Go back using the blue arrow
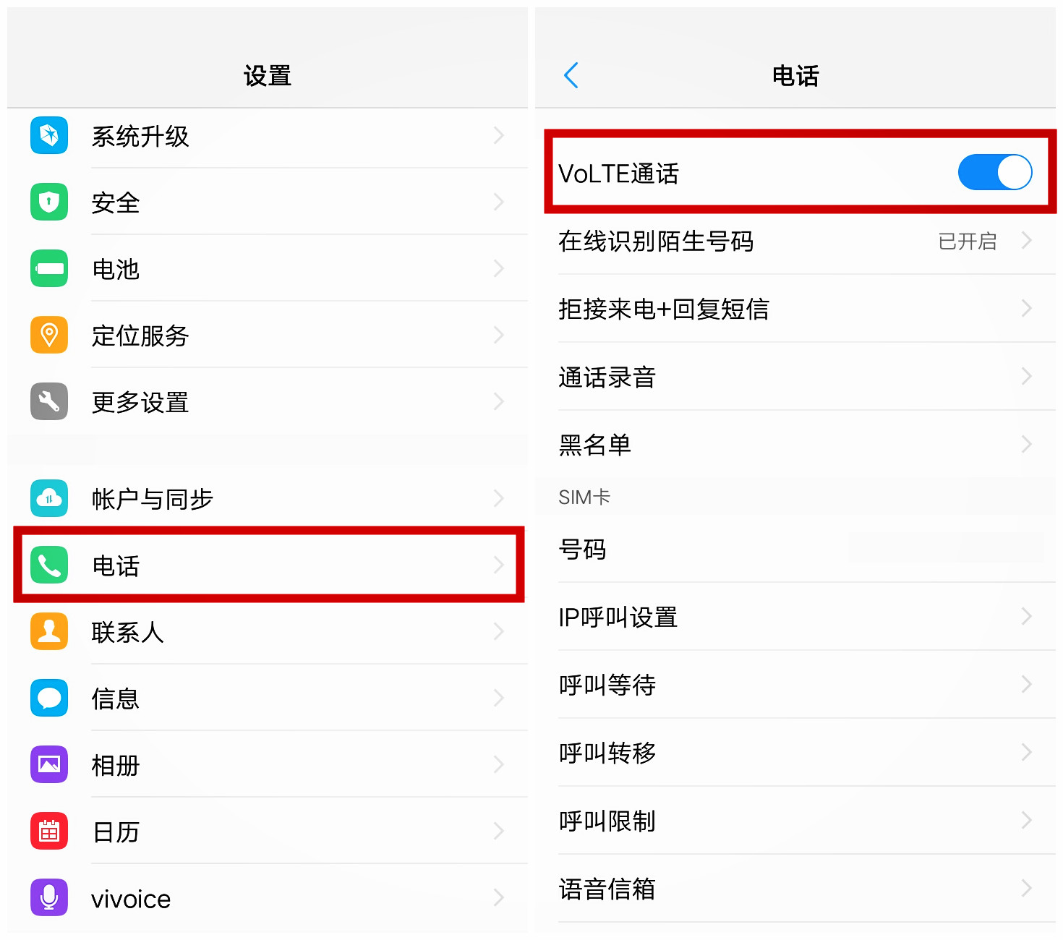This screenshot has height=940, width=1063. [571, 75]
